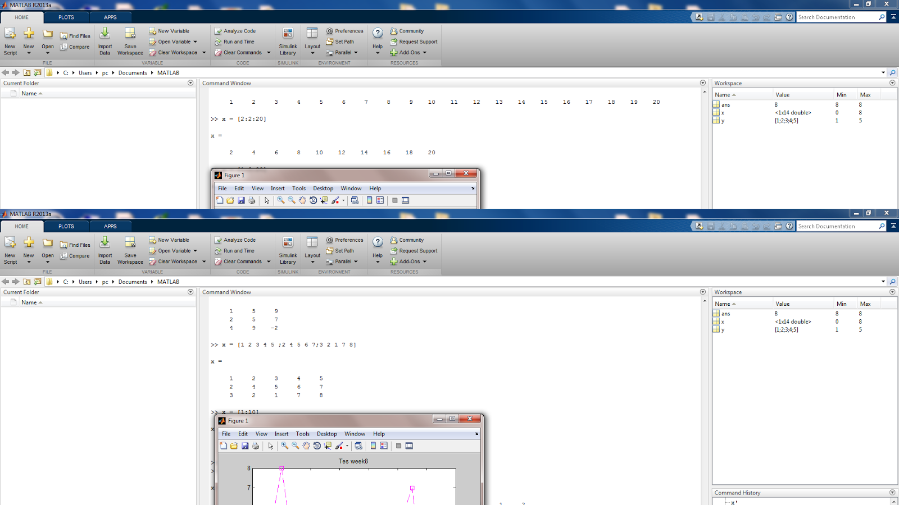Click New Figure icon in upper Figure 1 toolbar
Image resolution: width=899 pixels, height=505 pixels.
(220, 200)
